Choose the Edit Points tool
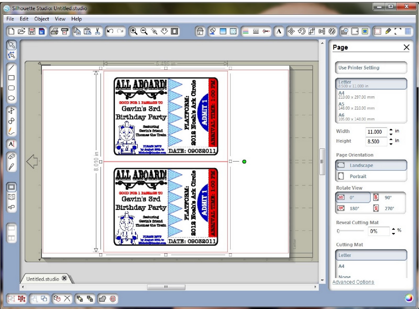Screen dimensions: 419x309 coord(11,55)
